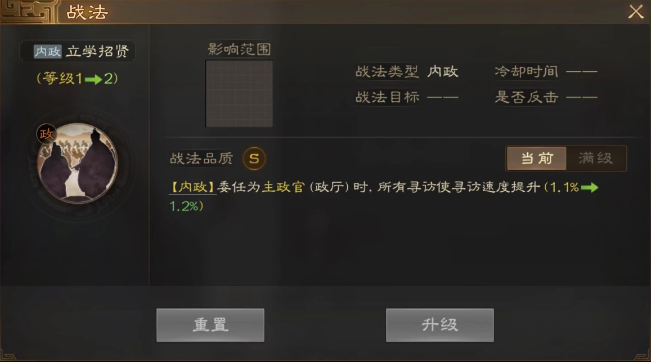Click the 战法目标 label
The image size is (651, 362).
coord(387,97)
